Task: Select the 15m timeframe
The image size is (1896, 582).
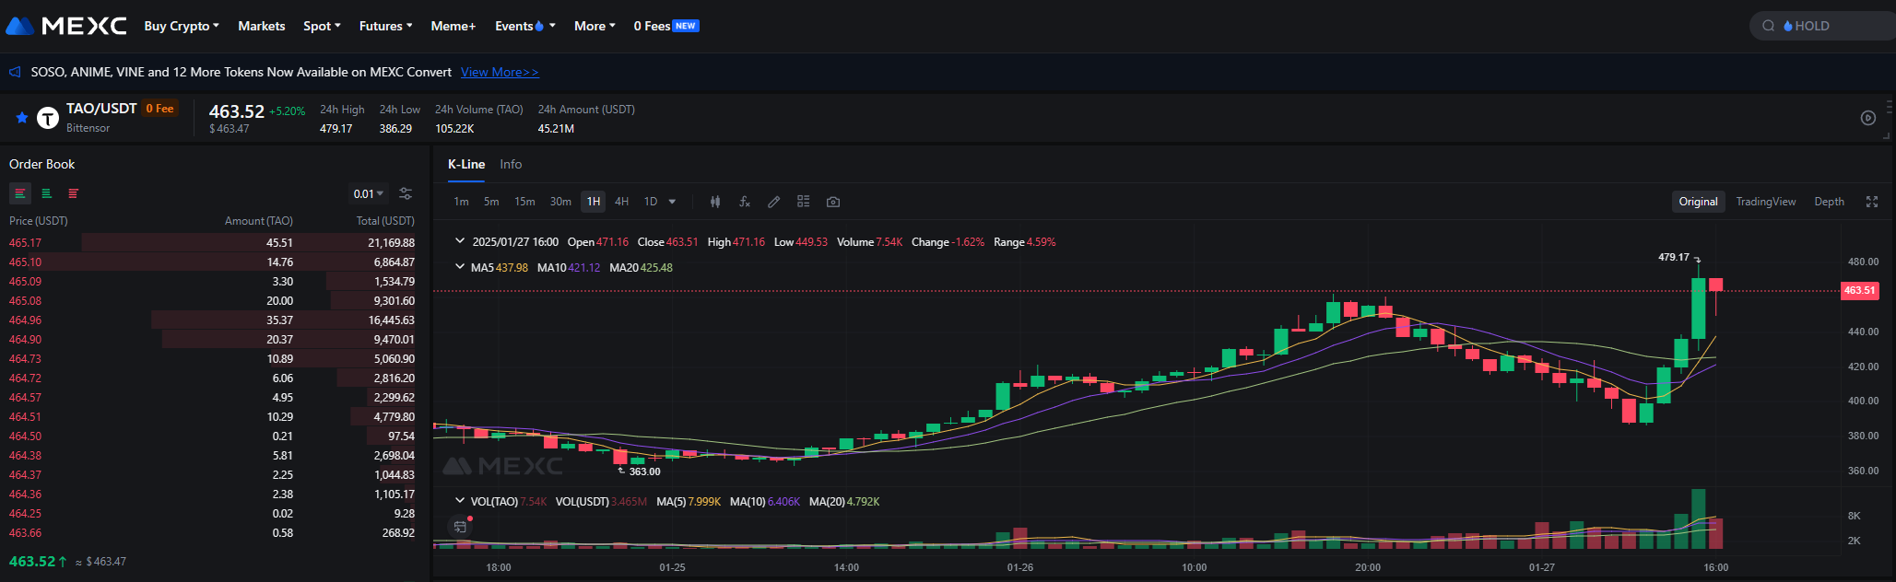Action: click(x=524, y=202)
